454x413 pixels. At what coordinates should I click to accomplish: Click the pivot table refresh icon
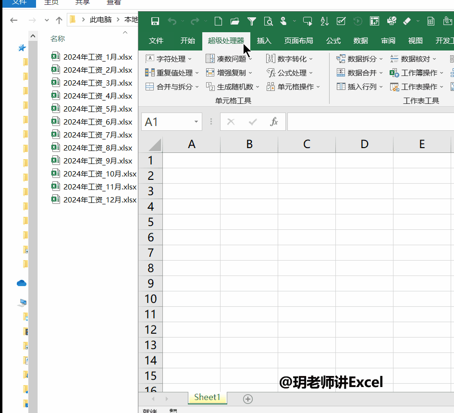(x=375, y=21)
